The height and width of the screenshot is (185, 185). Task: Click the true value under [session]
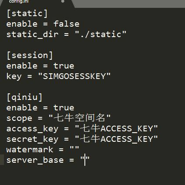[x=64, y=66]
